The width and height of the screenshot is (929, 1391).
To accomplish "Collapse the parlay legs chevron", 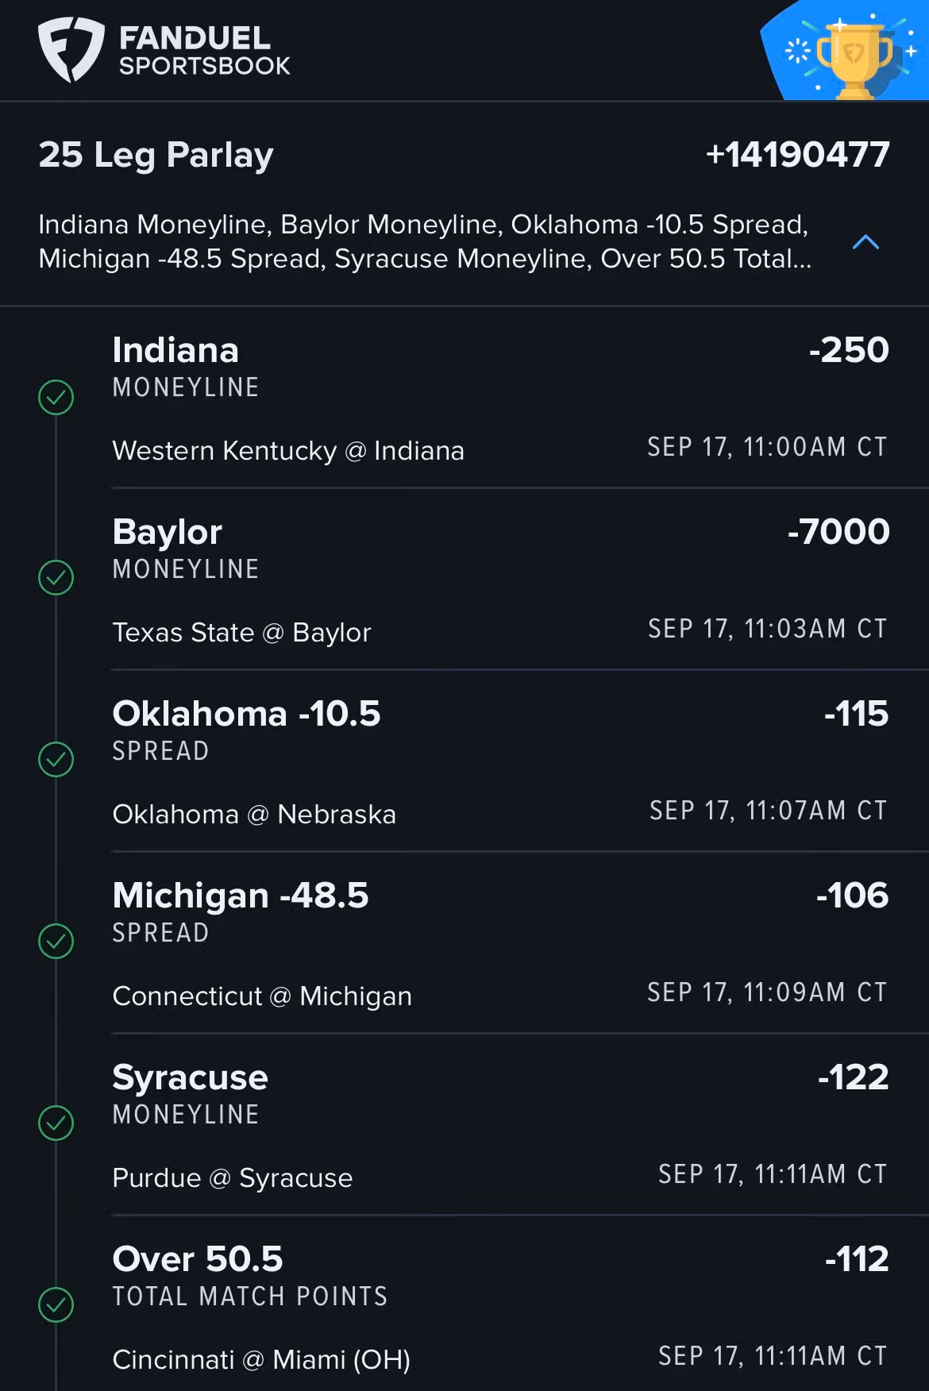I will click(865, 242).
